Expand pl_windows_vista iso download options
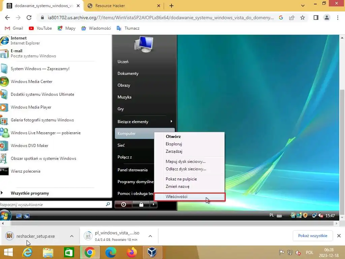The image size is (345, 259). pyautogui.click(x=150, y=236)
